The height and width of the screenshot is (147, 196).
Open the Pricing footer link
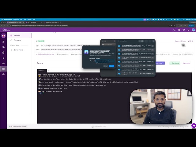pos(167,127)
